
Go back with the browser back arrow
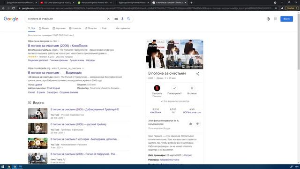coord(3,8)
